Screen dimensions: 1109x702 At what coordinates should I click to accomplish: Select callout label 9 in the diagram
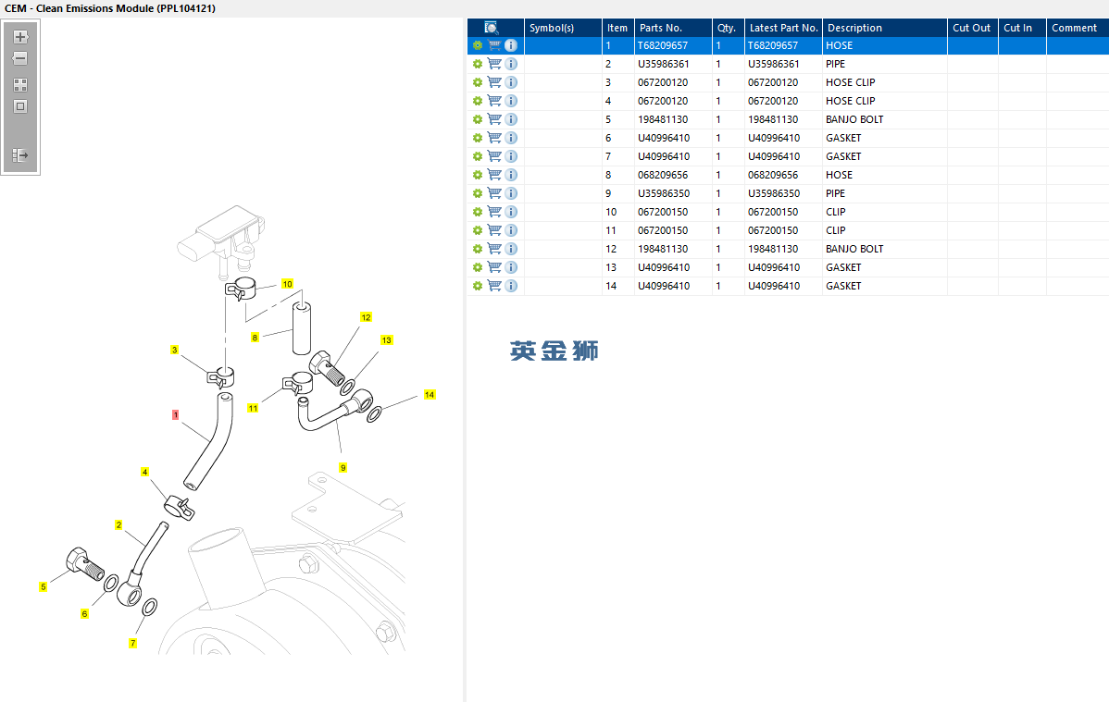(x=343, y=468)
